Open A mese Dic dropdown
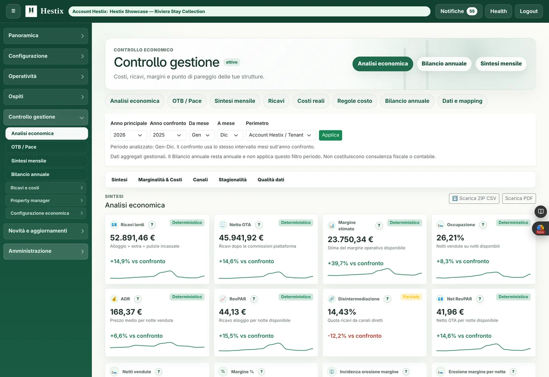The image size is (549, 377). click(230, 135)
